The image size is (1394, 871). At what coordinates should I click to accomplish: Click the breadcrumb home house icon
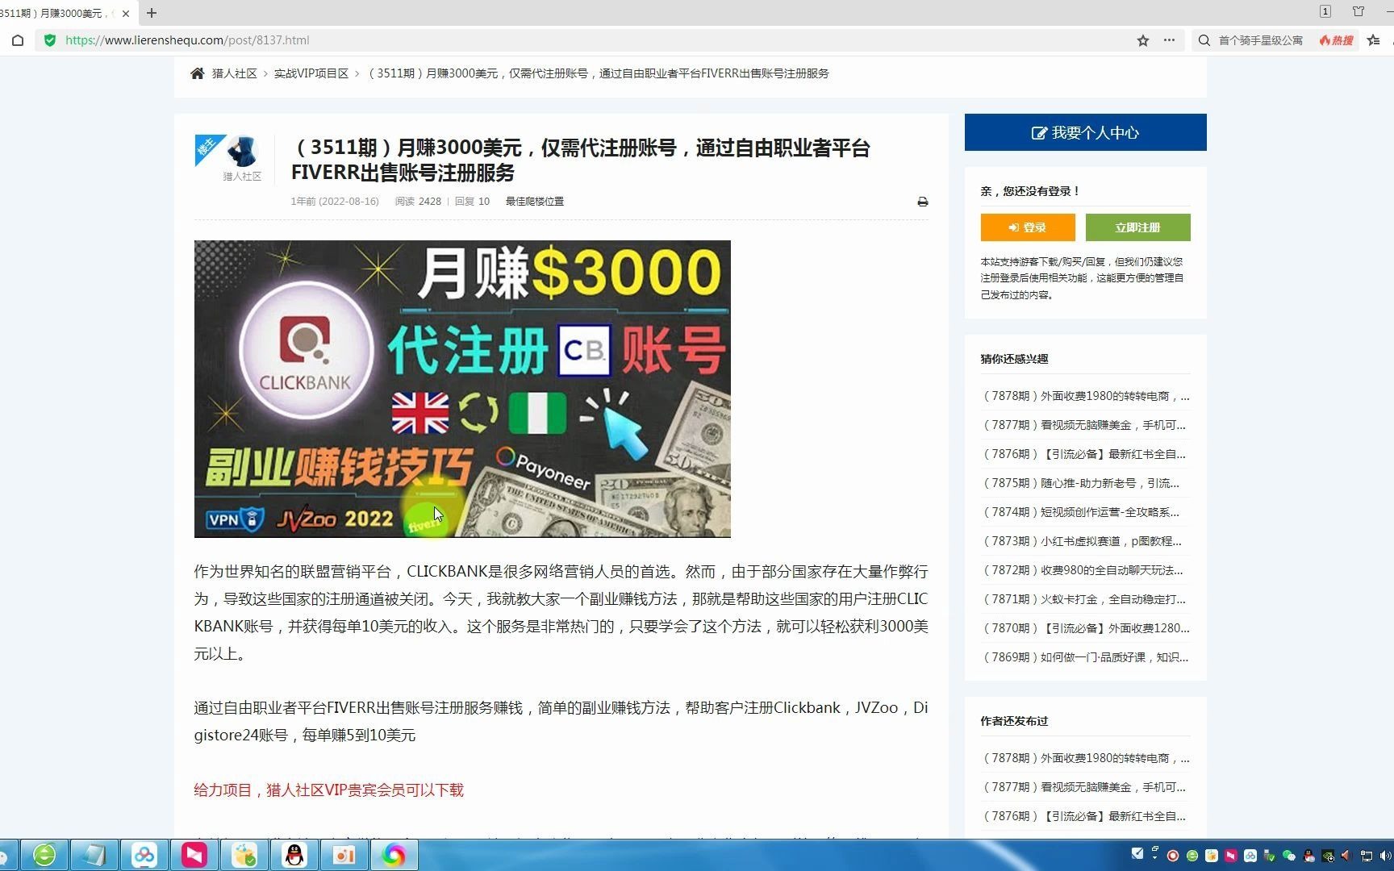click(197, 73)
